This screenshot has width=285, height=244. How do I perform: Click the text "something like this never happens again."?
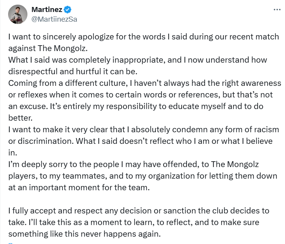pyautogui.click(x=83, y=234)
